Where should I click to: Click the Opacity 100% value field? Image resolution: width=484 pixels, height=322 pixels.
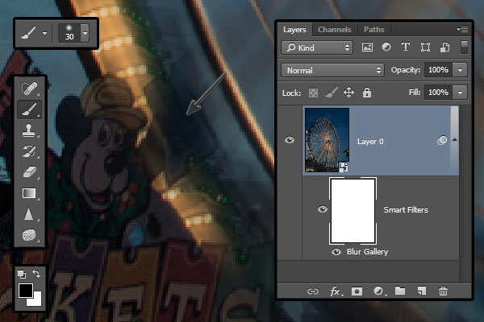tap(438, 70)
